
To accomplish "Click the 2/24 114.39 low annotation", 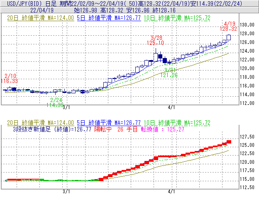I will click(x=55, y=102).
